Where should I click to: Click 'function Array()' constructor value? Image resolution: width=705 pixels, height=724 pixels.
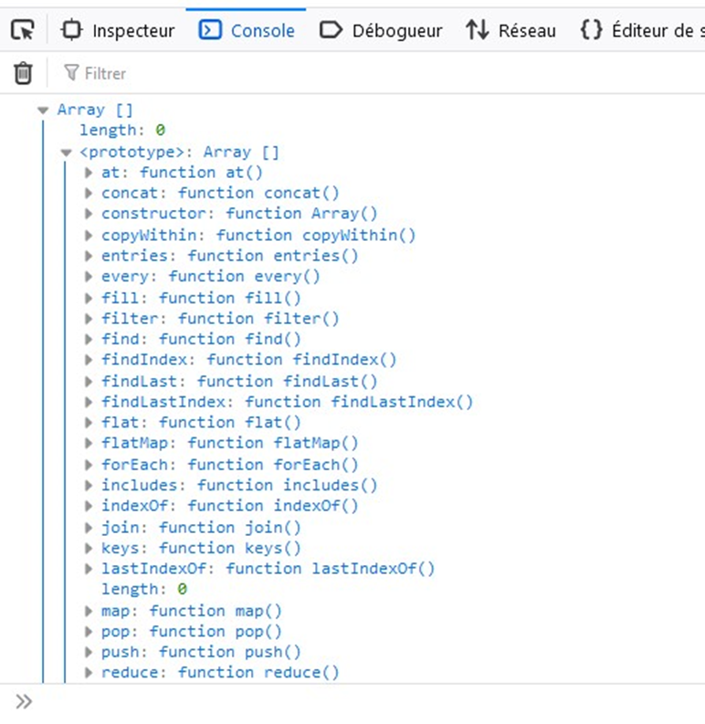(301, 214)
